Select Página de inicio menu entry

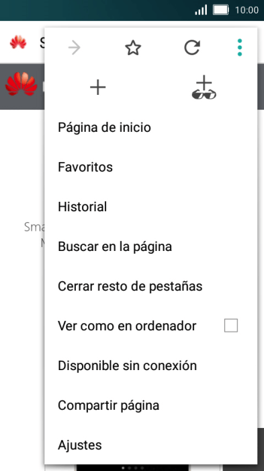151,127
